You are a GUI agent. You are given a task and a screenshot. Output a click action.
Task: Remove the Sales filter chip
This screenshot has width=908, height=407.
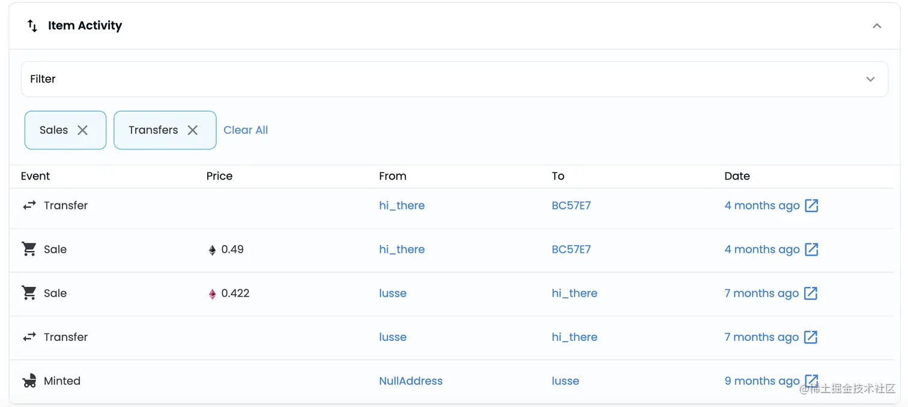(x=83, y=130)
